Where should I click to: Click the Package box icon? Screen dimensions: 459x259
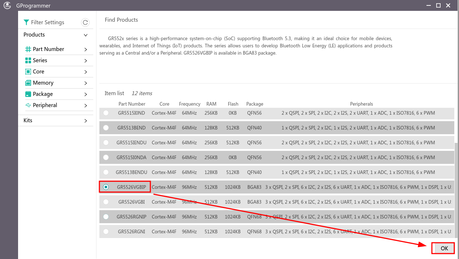pyautogui.click(x=28, y=94)
